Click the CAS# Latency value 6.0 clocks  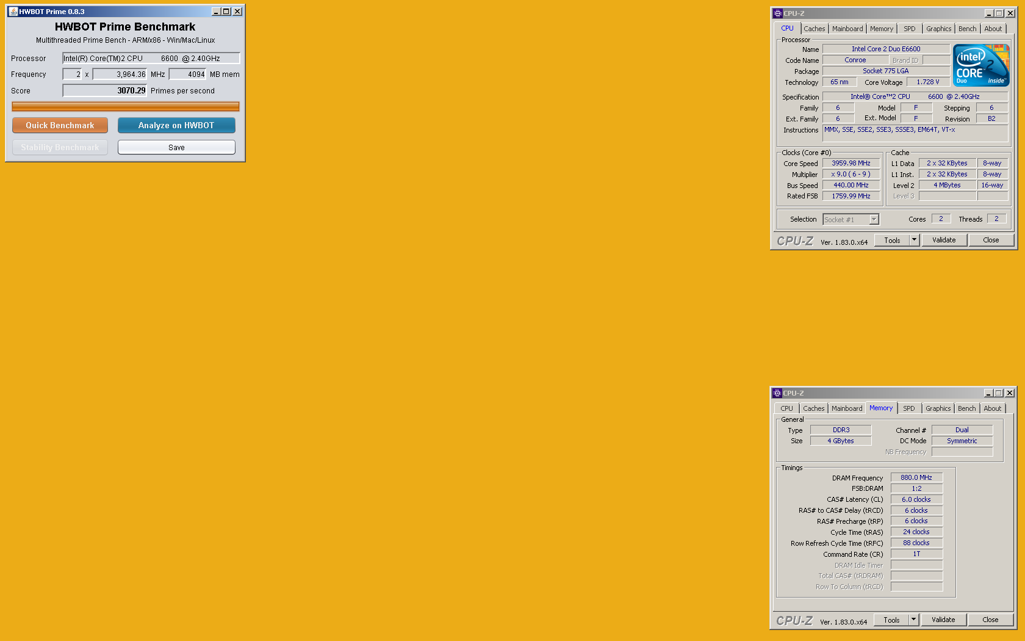coord(916,499)
